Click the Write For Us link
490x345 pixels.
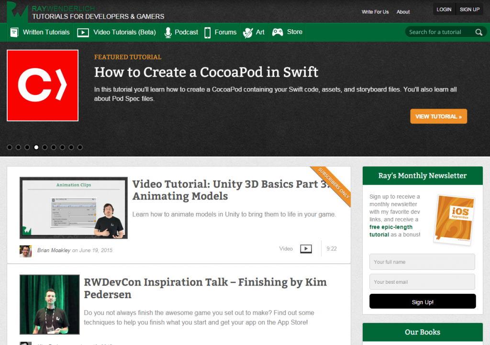375,12
